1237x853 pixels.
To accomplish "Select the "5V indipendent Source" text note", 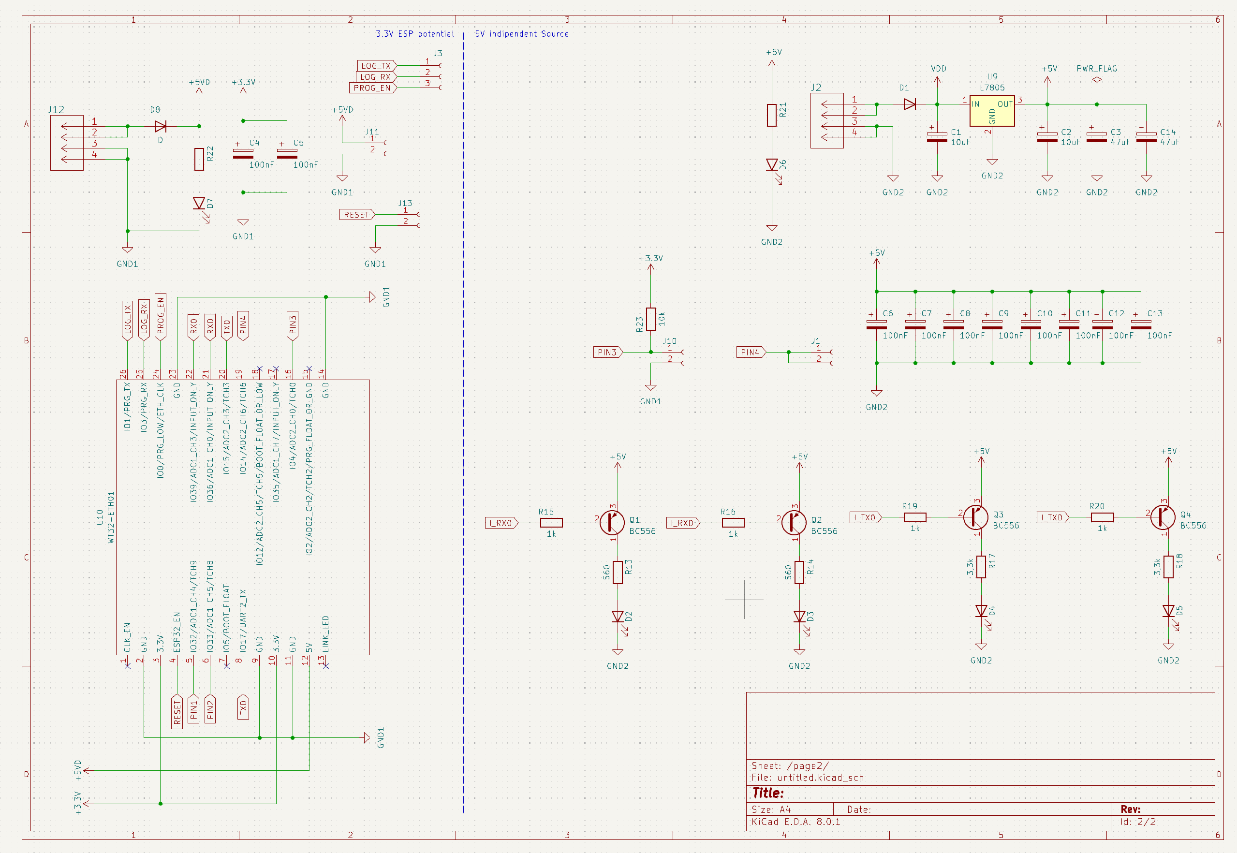I will tap(521, 34).
